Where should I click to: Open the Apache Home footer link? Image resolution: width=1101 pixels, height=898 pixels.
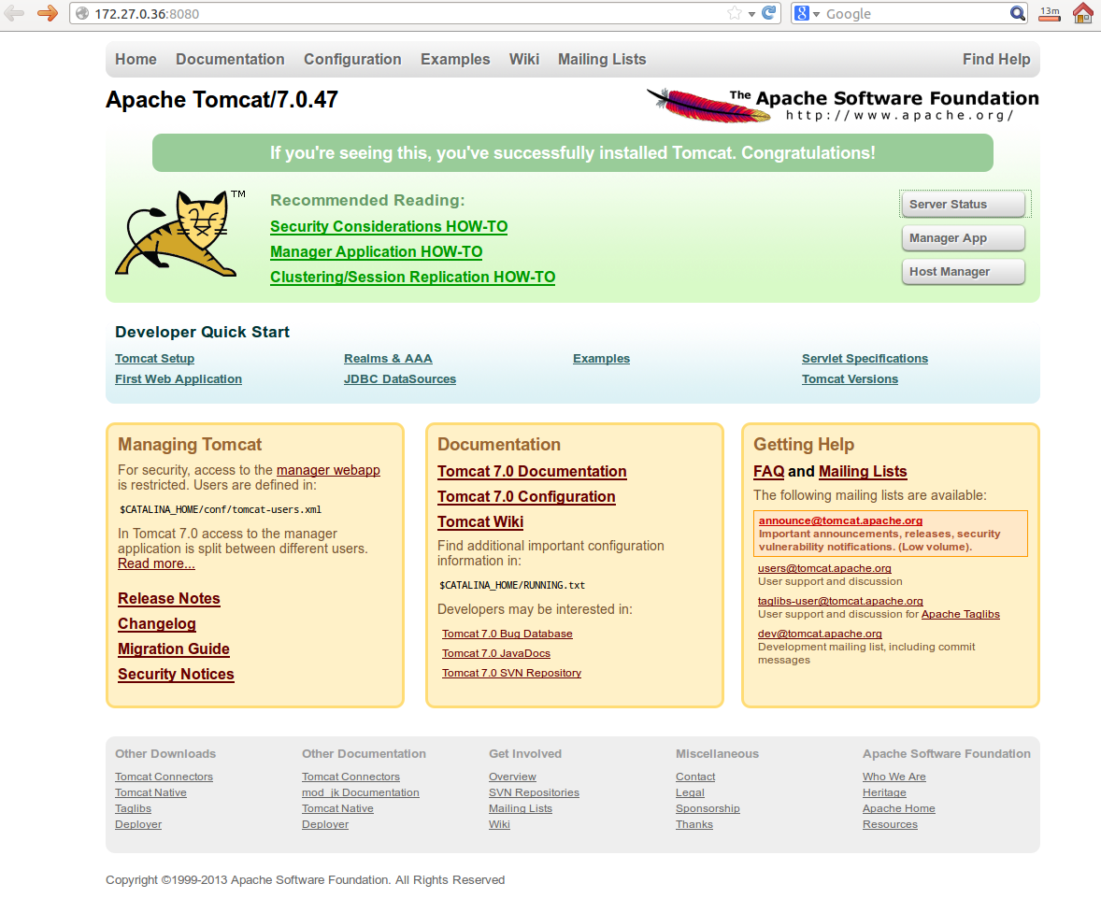click(x=898, y=809)
